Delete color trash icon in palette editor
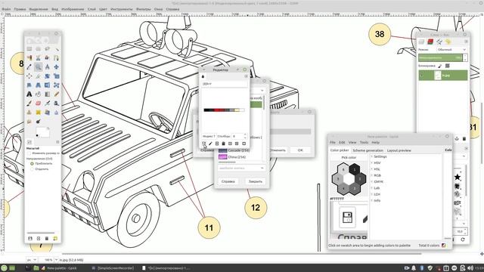 (x=224, y=144)
